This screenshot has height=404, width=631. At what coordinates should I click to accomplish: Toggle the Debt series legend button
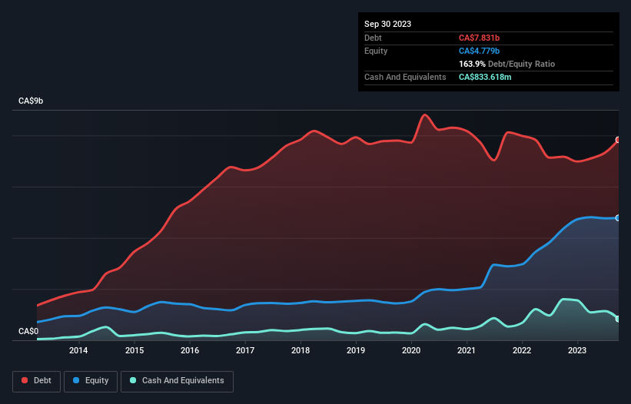point(37,381)
